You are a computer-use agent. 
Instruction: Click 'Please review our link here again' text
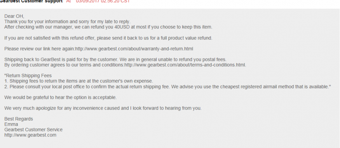pyautogui.click(x=40, y=49)
